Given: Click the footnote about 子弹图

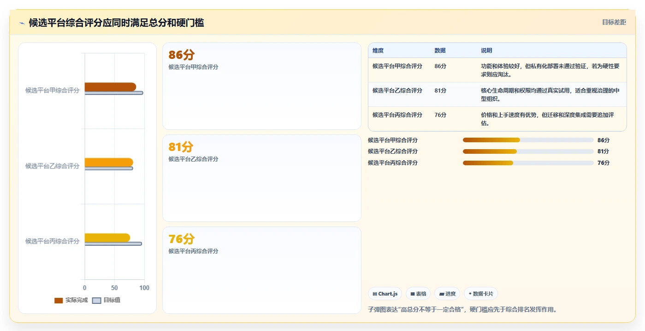Looking at the screenshot, I should [x=462, y=309].
